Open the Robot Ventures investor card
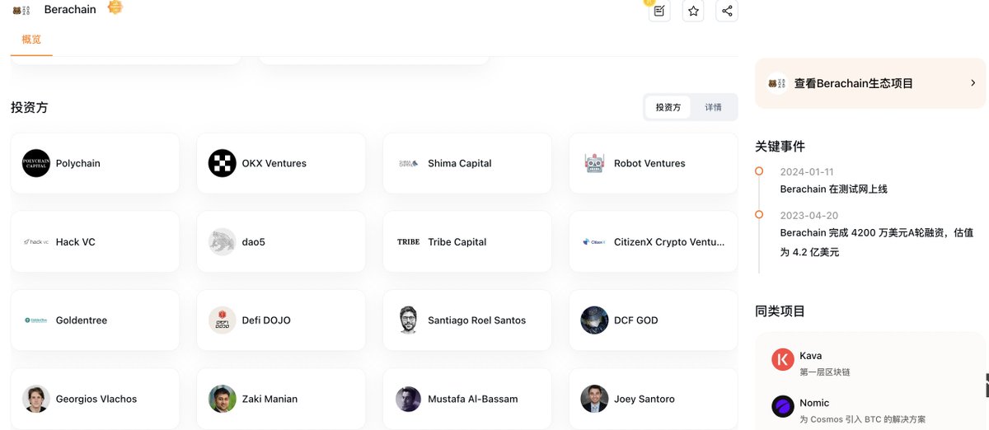The image size is (989, 430). [x=654, y=163]
